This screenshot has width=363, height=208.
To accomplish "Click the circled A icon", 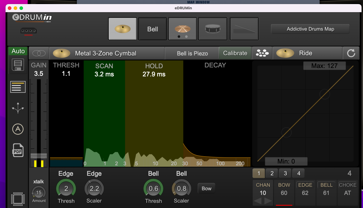I will [x=18, y=129].
